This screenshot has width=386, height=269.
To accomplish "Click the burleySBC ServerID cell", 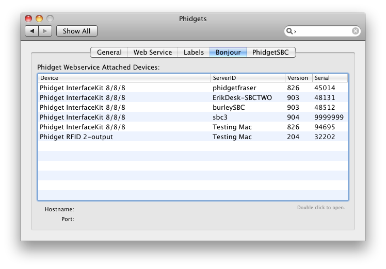I will (229, 108).
